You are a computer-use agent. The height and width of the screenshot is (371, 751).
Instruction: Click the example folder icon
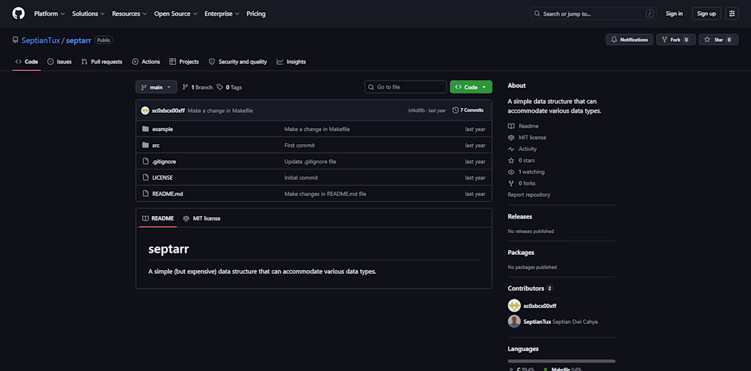[x=145, y=129]
